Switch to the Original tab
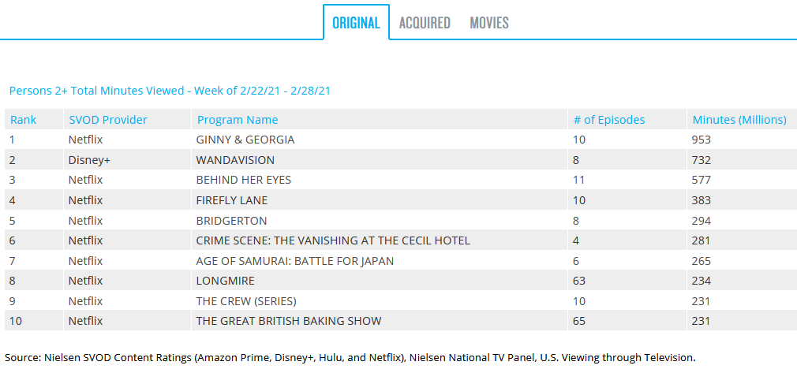Image resolution: width=797 pixels, height=369 pixels. click(356, 23)
